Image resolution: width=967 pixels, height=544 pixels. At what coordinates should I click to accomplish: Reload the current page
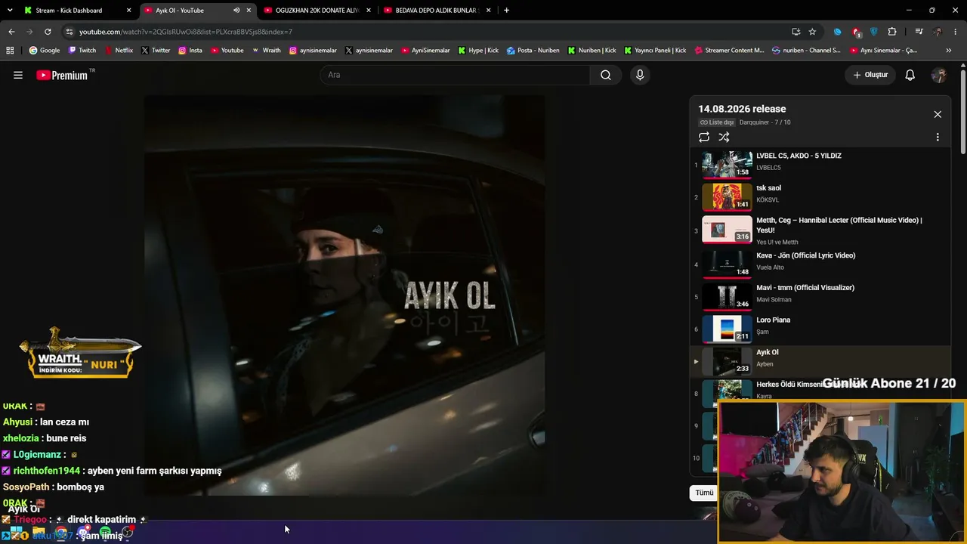pyautogui.click(x=48, y=32)
